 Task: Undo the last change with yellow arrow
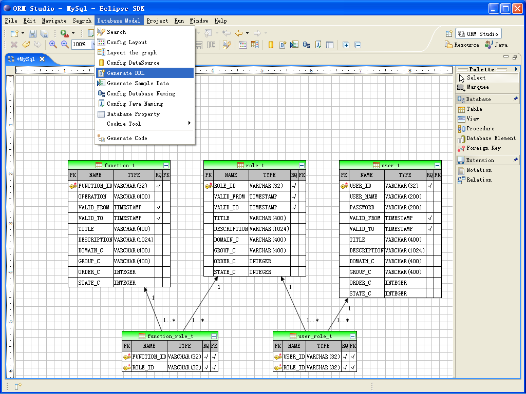point(26,45)
